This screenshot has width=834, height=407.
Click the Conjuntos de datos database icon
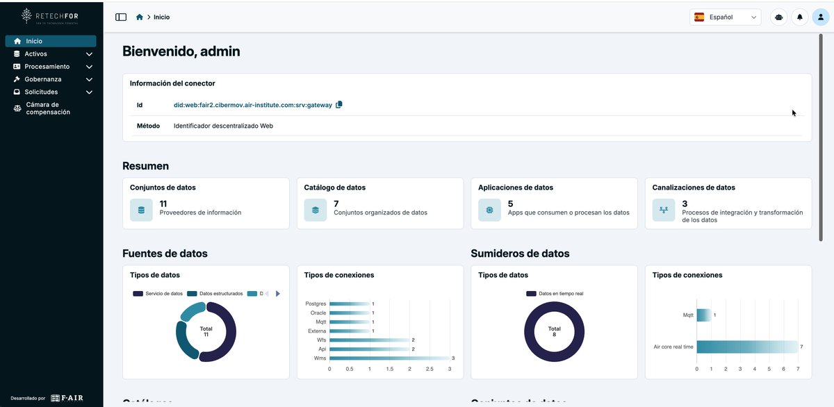[x=141, y=210]
